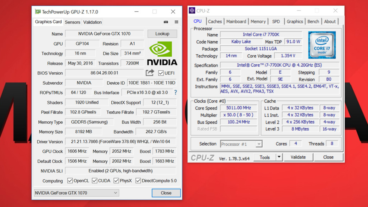
Task: Open the Bench tab
Action: (313, 22)
